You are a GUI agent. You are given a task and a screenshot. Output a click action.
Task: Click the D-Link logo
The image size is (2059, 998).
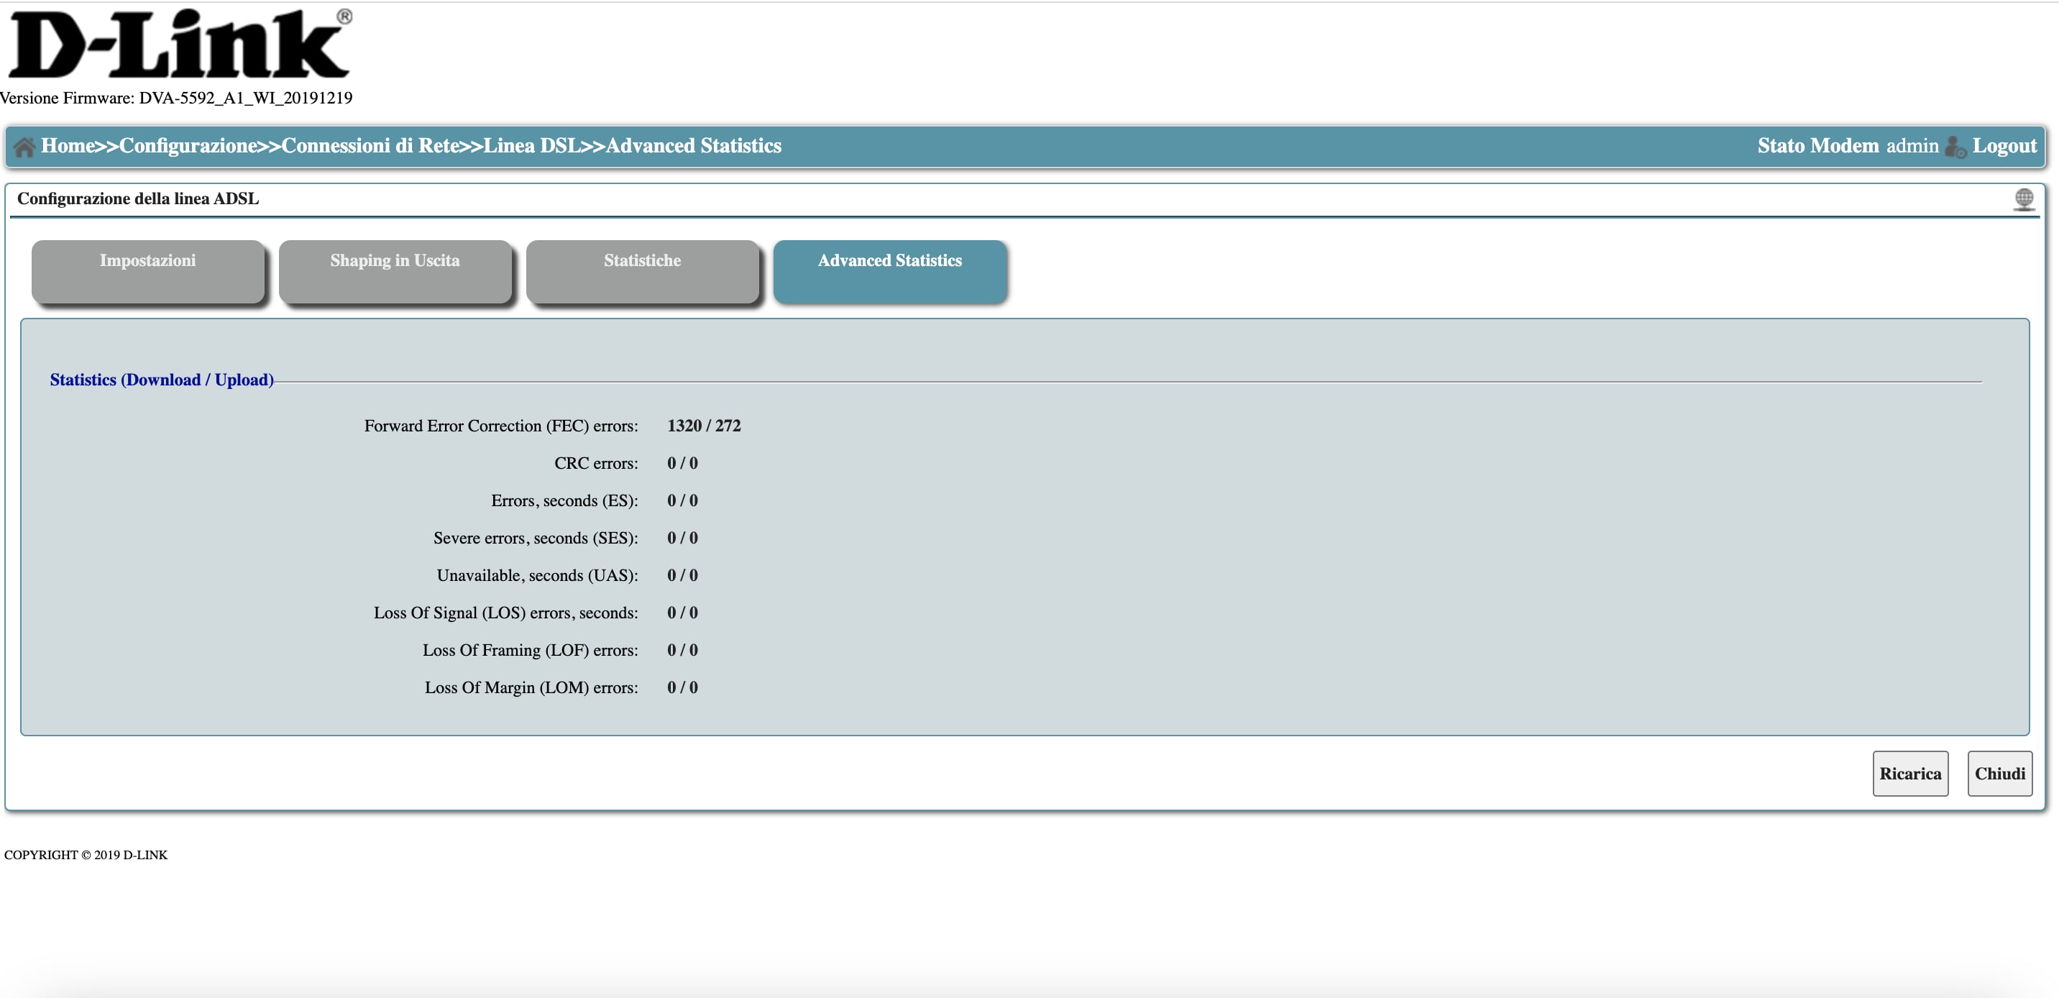click(x=179, y=45)
